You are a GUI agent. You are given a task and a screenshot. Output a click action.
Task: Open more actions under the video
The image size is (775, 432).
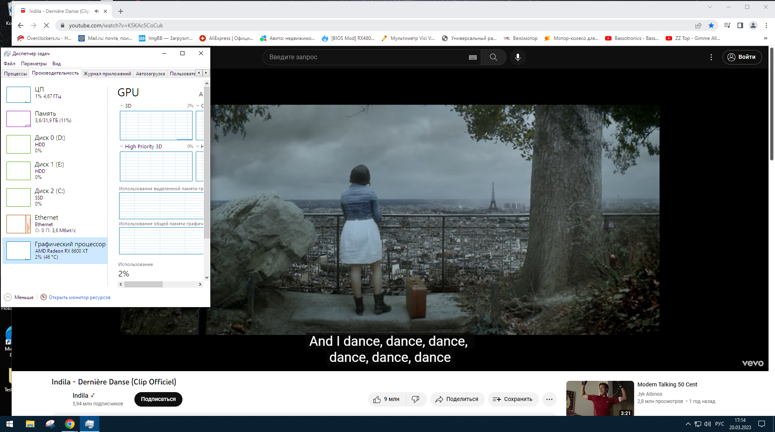click(549, 399)
